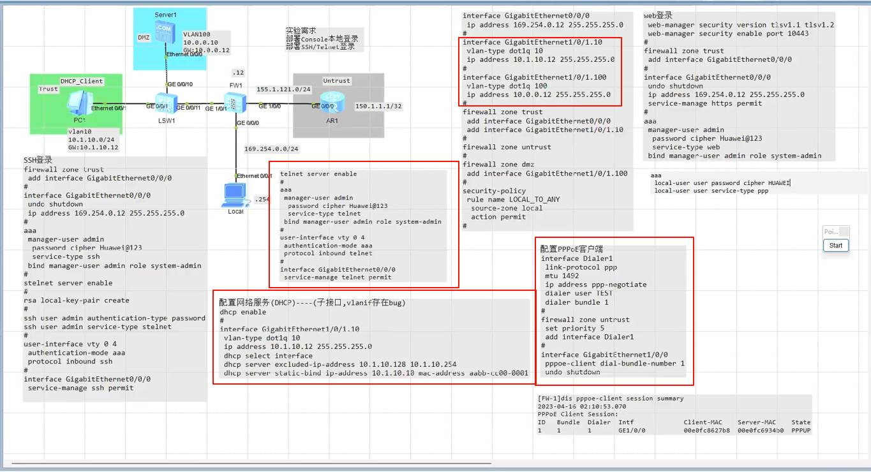The width and height of the screenshot is (871, 472).
Task: Click the 'rule name LOCAL_TO_ANY' line
Action: click(514, 199)
